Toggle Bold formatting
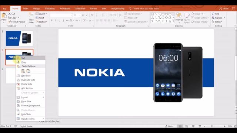Screen dimensions: 237x133 coord(52,20)
